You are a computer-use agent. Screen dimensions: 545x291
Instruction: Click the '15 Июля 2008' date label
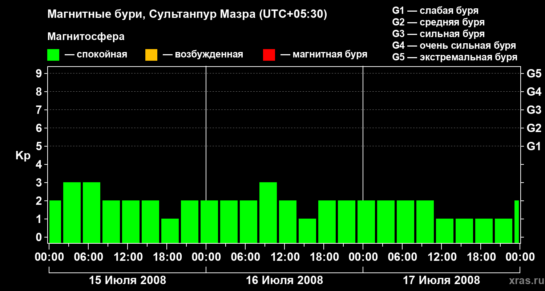(128, 280)
